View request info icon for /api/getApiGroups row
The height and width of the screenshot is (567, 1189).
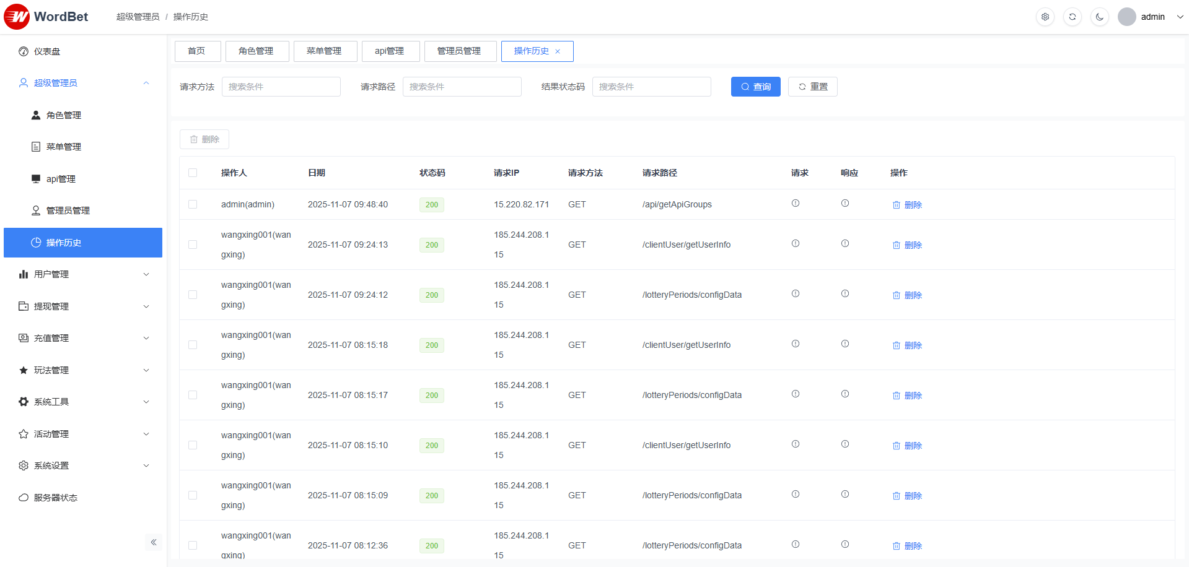pos(795,204)
